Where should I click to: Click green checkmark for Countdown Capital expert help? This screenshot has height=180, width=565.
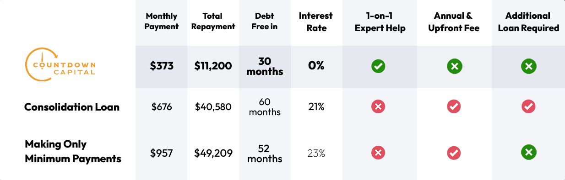click(378, 67)
